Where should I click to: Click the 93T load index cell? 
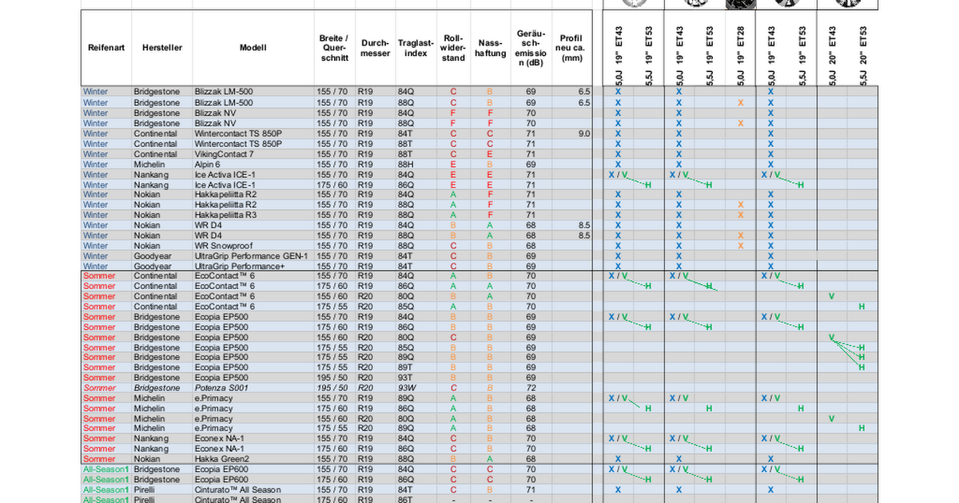point(406,378)
